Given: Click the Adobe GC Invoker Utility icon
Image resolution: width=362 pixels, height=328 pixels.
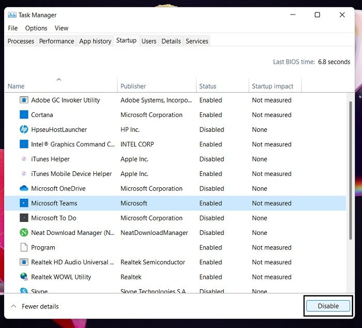Looking at the screenshot, I should [x=24, y=100].
